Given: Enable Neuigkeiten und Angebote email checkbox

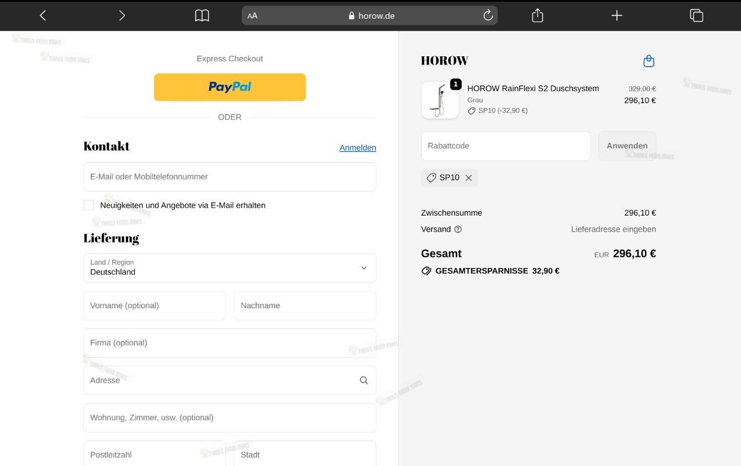Looking at the screenshot, I should click(89, 205).
